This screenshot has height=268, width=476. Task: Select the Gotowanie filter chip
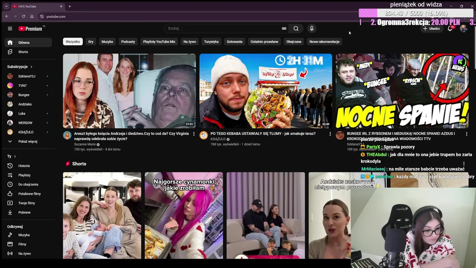click(235, 42)
